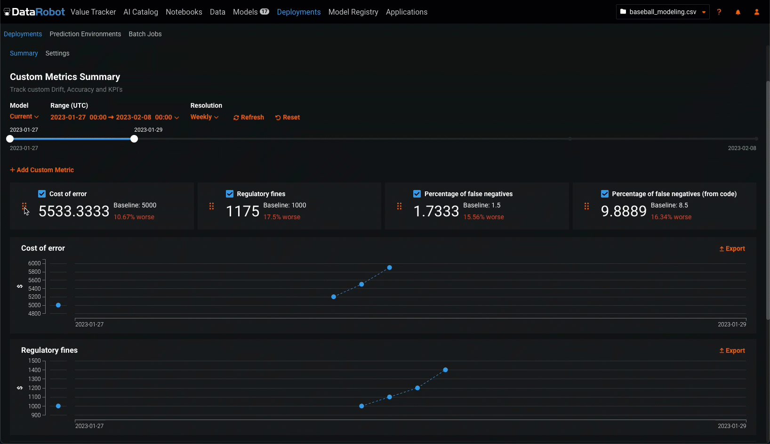Click drag handle on false negatives (from code) tile
The width and height of the screenshot is (770, 444).
pyautogui.click(x=586, y=206)
